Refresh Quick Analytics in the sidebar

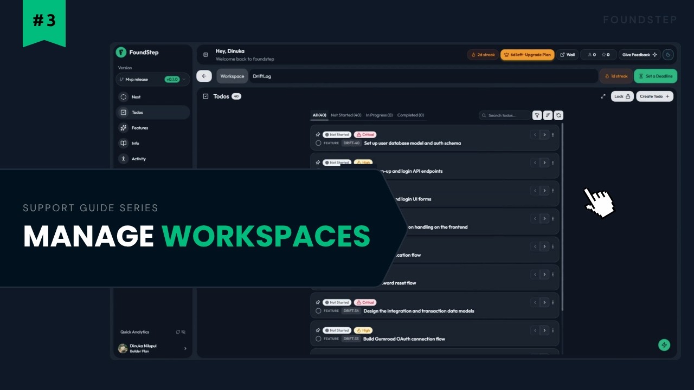click(178, 332)
